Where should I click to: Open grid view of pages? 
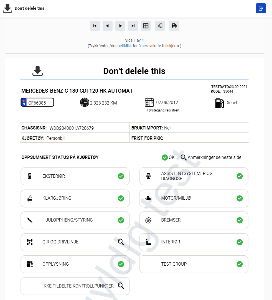[146, 26]
